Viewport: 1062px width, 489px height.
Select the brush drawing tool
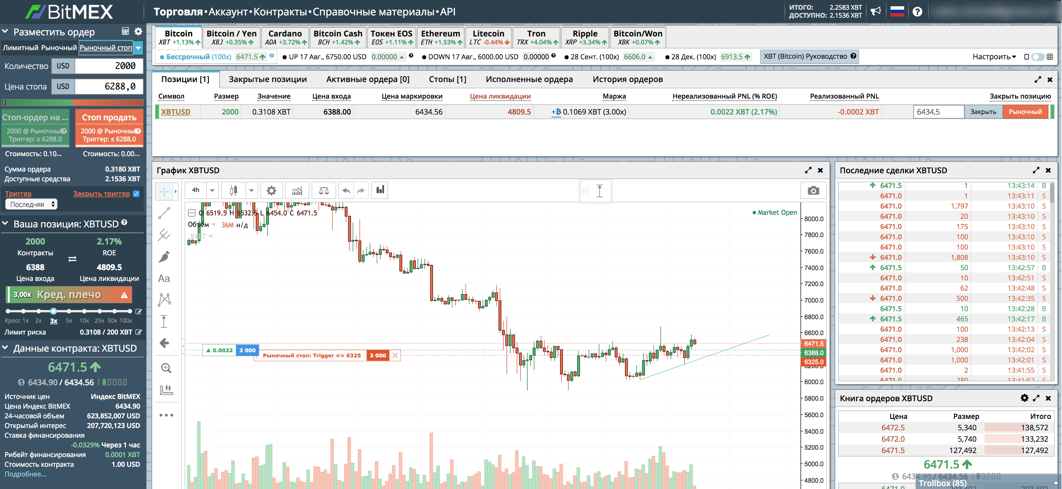[x=164, y=256]
